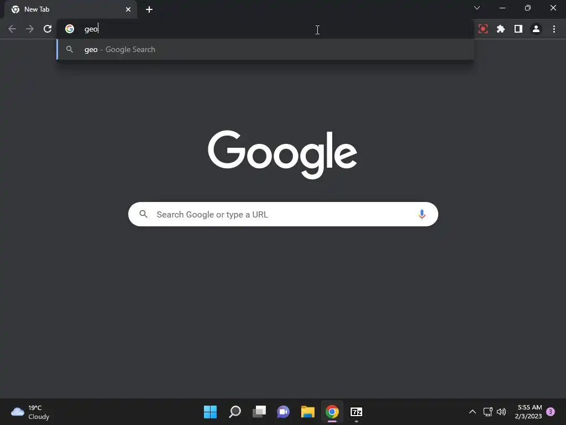Open Task View on the taskbar
Viewport: 566px width, 425px height.
[259, 412]
